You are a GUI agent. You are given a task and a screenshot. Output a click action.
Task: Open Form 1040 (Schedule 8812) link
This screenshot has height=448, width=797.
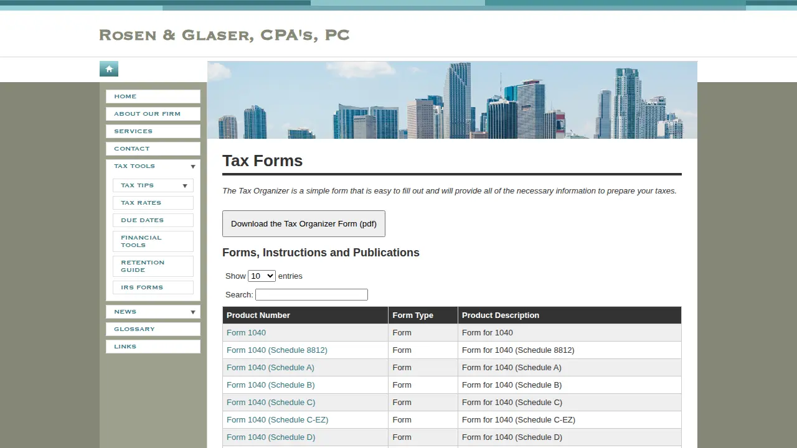coord(277,350)
